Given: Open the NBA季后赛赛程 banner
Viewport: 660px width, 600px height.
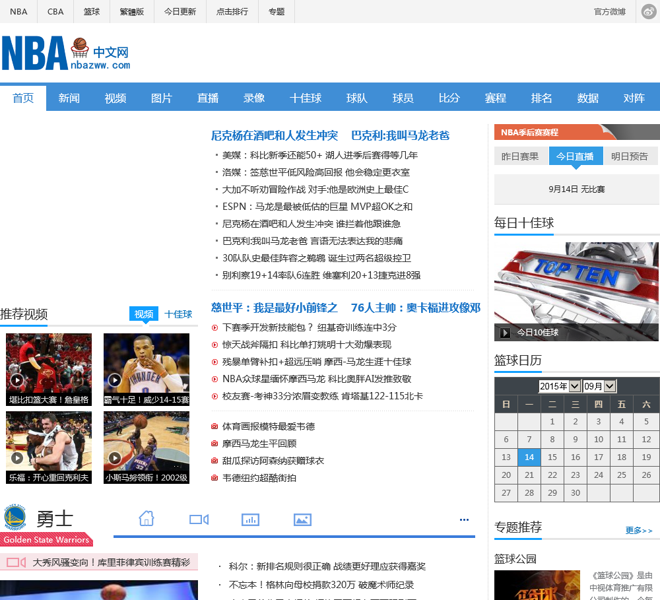Looking at the screenshot, I should coord(577,132).
